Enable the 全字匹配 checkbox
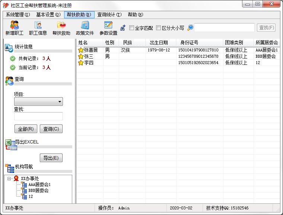 coord(132,28)
